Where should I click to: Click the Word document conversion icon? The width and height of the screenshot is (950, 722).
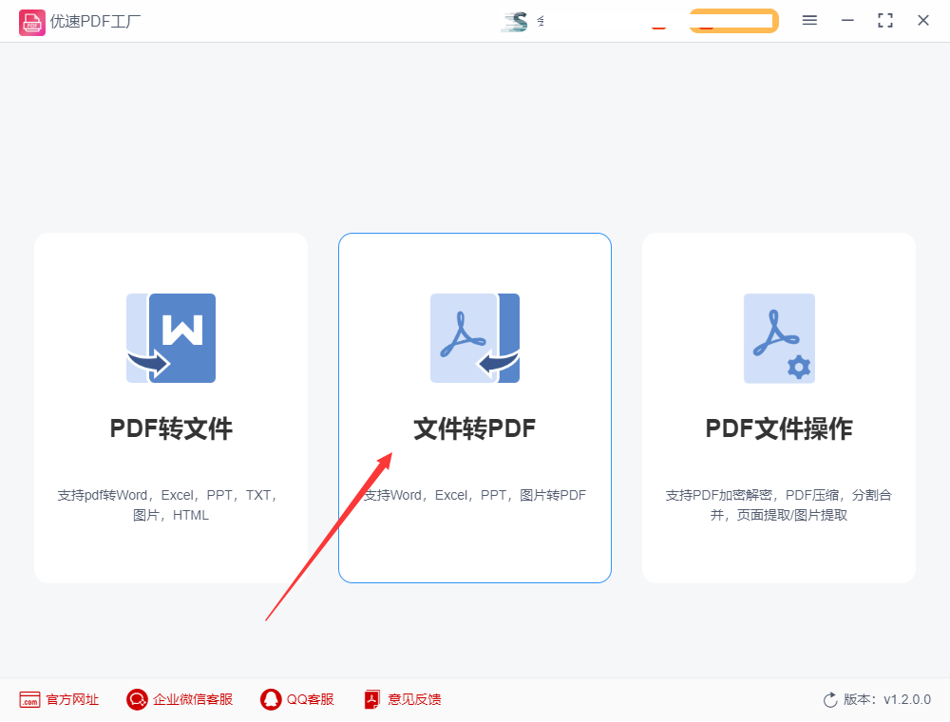171,338
